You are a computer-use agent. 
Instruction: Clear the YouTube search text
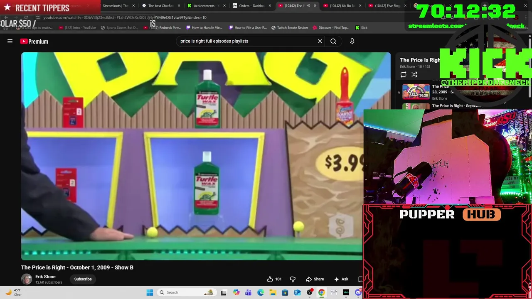[x=320, y=41]
